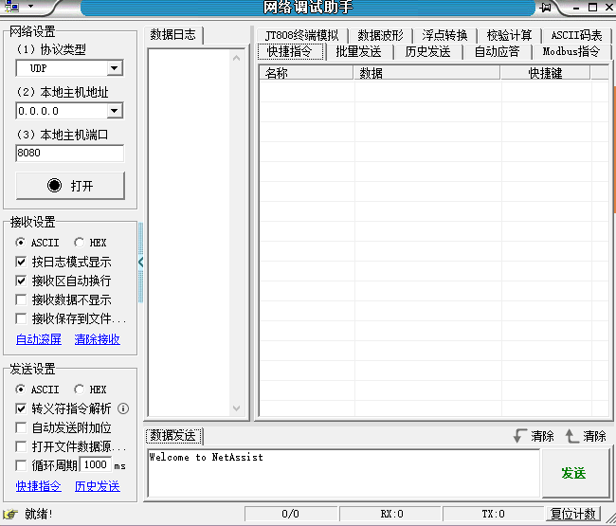Click the 自动滚屏 link

pyautogui.click(x=39, y=339)
